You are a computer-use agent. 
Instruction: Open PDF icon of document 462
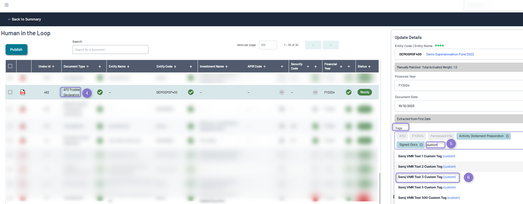click(23, 92)
